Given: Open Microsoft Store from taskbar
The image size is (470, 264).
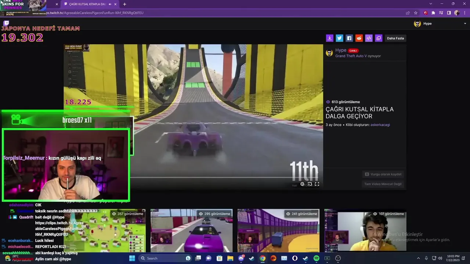Looking at the screenshot, I should coord(220,258).
